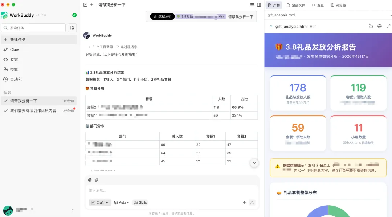
Task: Open the 技能 section
Action: pyautogui.click(x=39, y=69)
